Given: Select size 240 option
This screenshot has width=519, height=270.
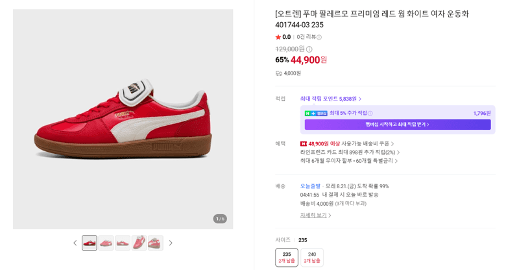Looking at the screenshot, I should [x=312, y=258].
